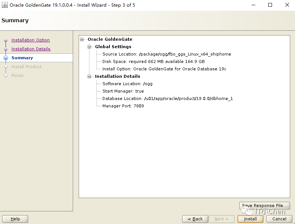This screenshot has height=224, width=295.
Task: Collapse the Global Settings node
Action: coord(89,47)
